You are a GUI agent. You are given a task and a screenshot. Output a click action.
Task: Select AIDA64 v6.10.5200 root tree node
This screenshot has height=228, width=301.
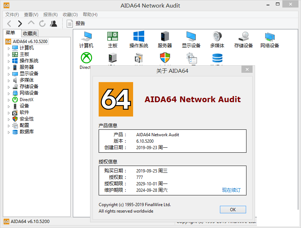(x=27, y=42)
